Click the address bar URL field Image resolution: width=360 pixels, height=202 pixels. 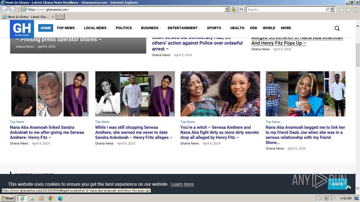(125, 10)
